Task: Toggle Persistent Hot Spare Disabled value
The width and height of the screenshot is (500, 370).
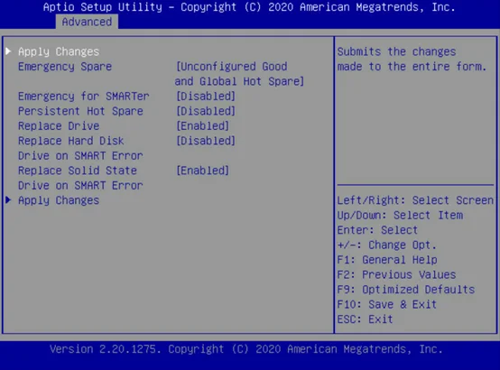Action: 206,111
